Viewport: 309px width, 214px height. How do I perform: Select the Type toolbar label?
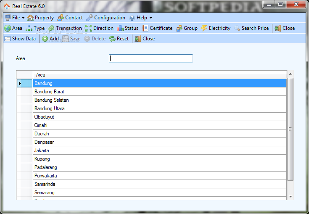(39, 28)
